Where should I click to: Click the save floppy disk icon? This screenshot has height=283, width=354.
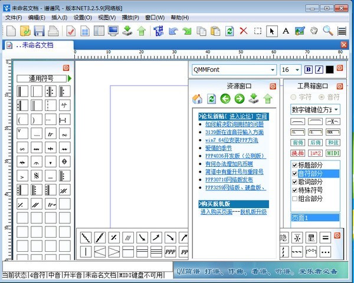(40, 31)
